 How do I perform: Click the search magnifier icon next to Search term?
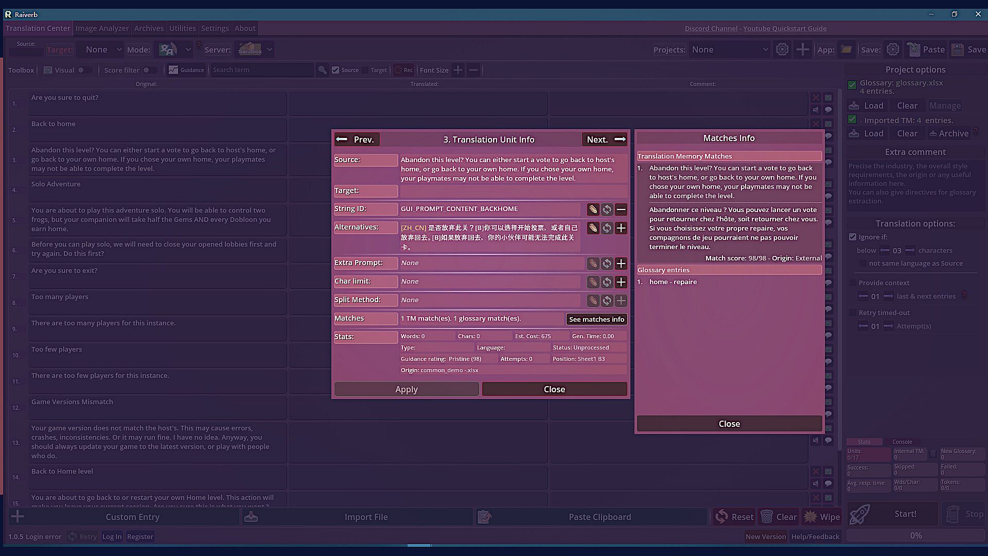coord(322,70)
